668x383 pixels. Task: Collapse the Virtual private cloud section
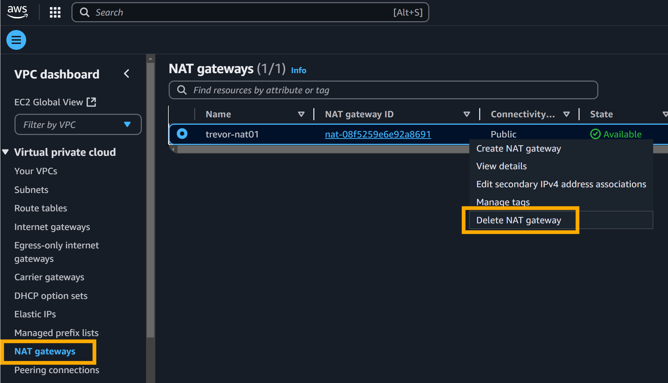click(5, 152)
